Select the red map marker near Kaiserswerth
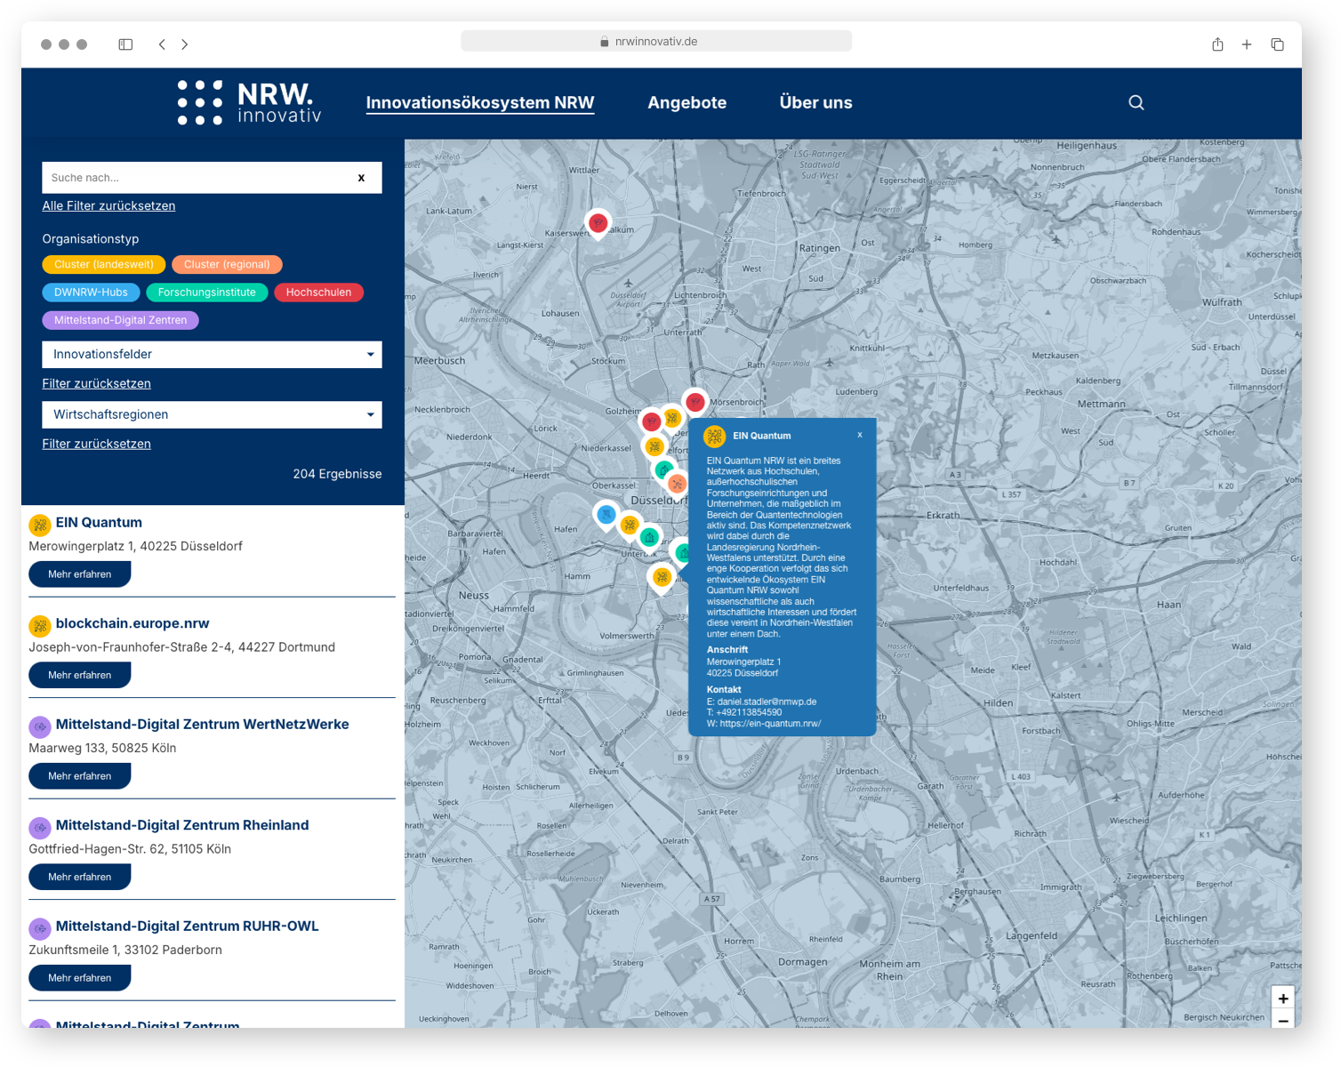The image size is (1341, 1067). point(598,223)
